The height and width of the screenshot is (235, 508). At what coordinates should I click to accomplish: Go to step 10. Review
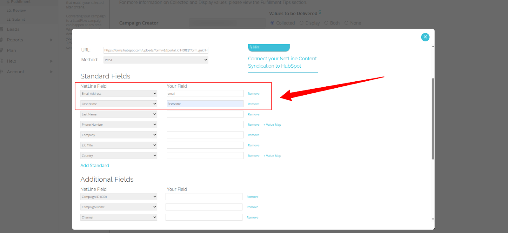pos(16,10)
